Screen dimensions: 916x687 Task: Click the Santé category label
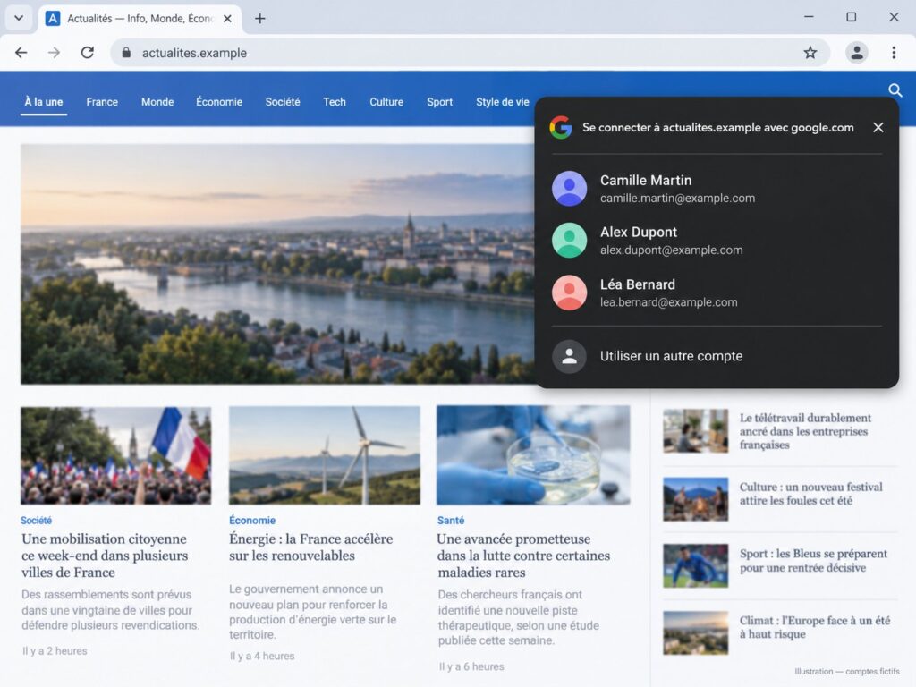[451, 520]
